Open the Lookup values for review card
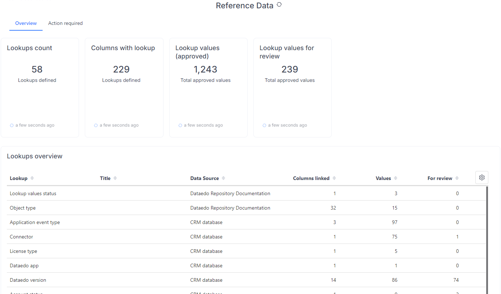 coord(292,88)
